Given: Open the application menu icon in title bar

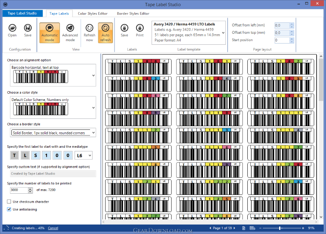Looking at the screenshot, I should (5, 4).
